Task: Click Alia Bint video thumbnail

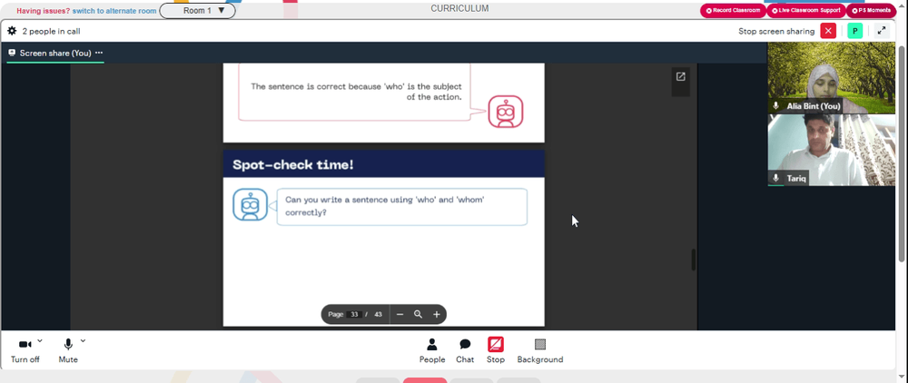Action: (x=831, y=77)
